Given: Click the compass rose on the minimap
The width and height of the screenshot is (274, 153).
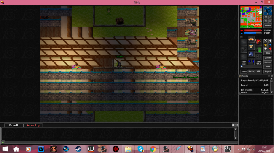Looking at the screenshot, I should 268,10.
